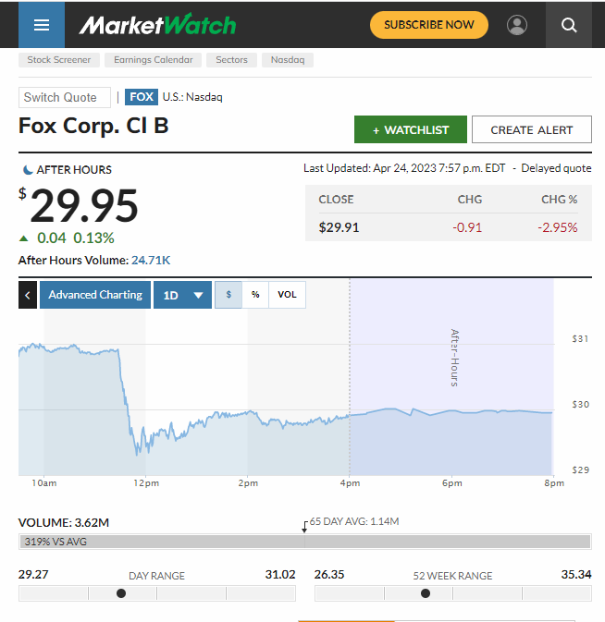Go to the Sectors link
605x622 pixels.
(231, 60)
